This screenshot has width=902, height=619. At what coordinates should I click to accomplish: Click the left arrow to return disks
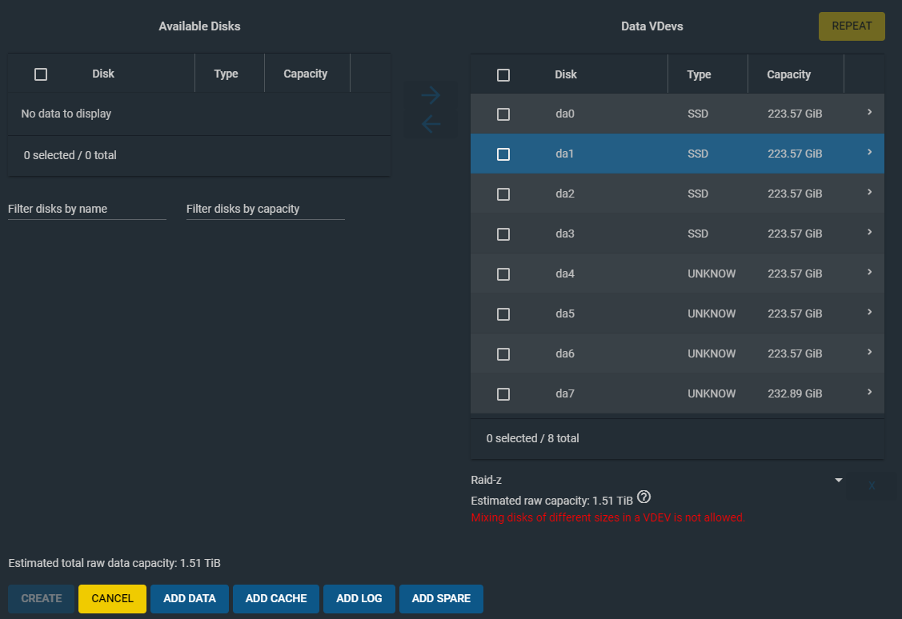coord(431,125)
